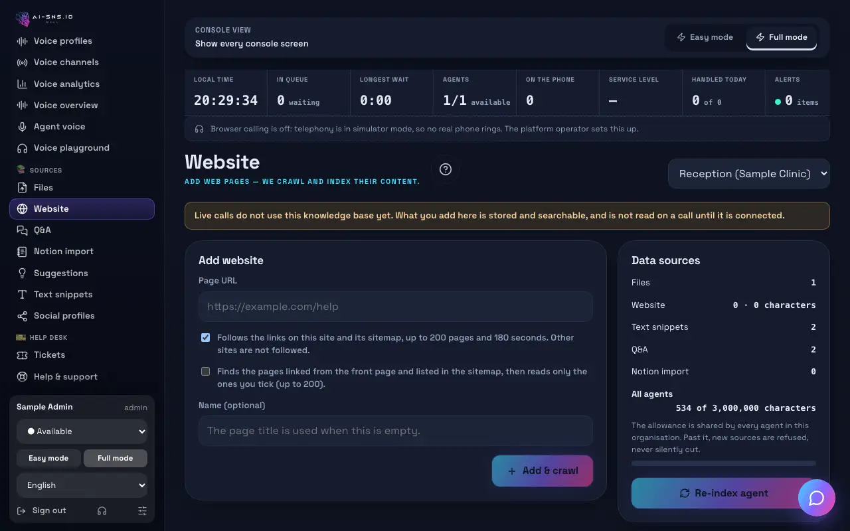Click the Voice channels broadcast icon

(x=22, y=62)
